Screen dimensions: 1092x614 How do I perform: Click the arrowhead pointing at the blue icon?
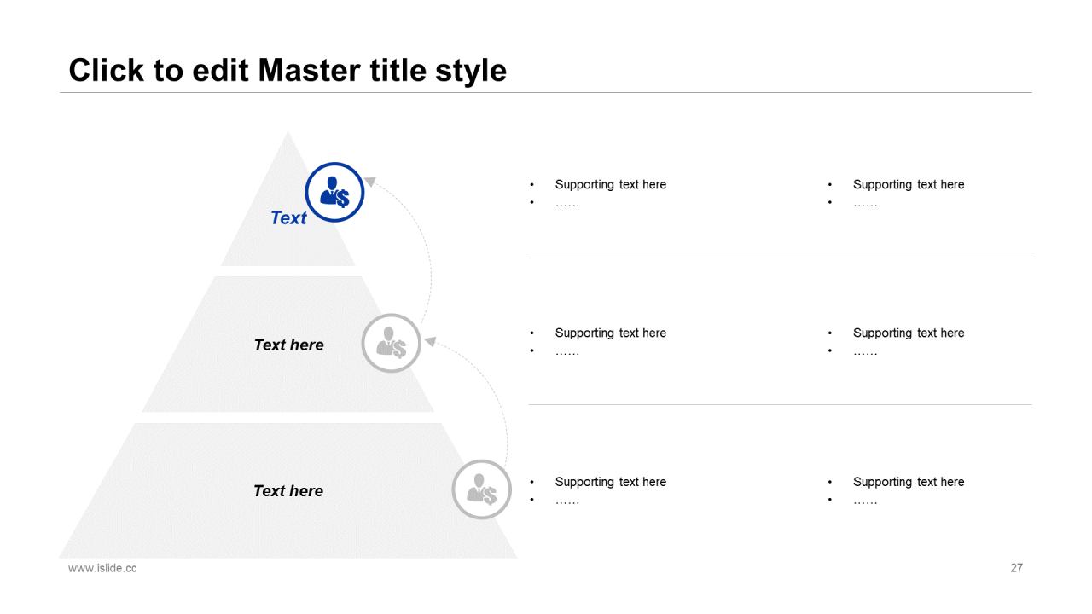pos(370,181)
